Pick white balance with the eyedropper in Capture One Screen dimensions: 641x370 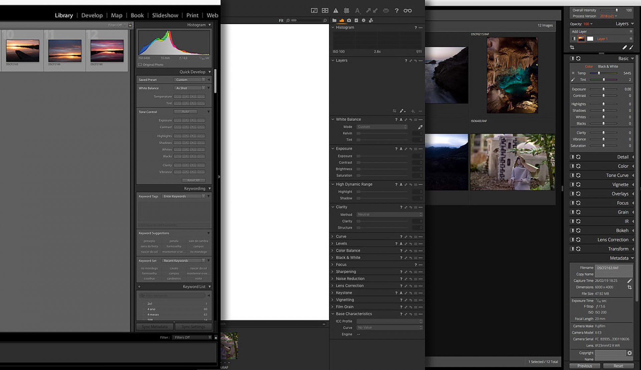pos(420,127)
